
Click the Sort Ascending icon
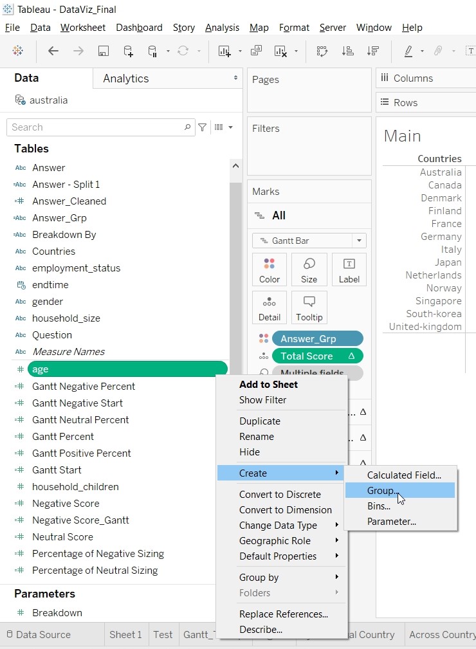pyautogui.click(x=347, y=51)
